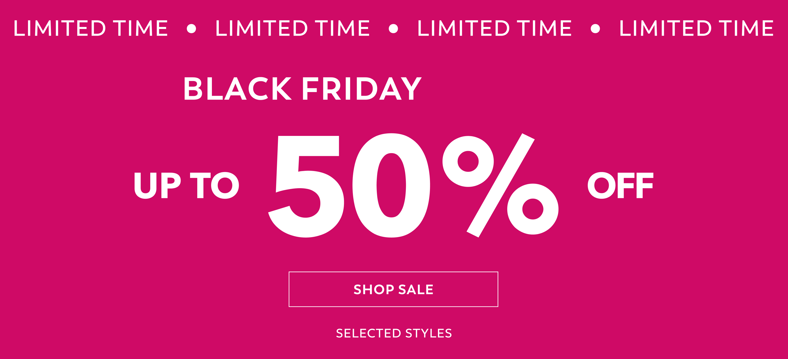Click the leftmost LIMITED TIME text
788x359 pixels.
91,28
